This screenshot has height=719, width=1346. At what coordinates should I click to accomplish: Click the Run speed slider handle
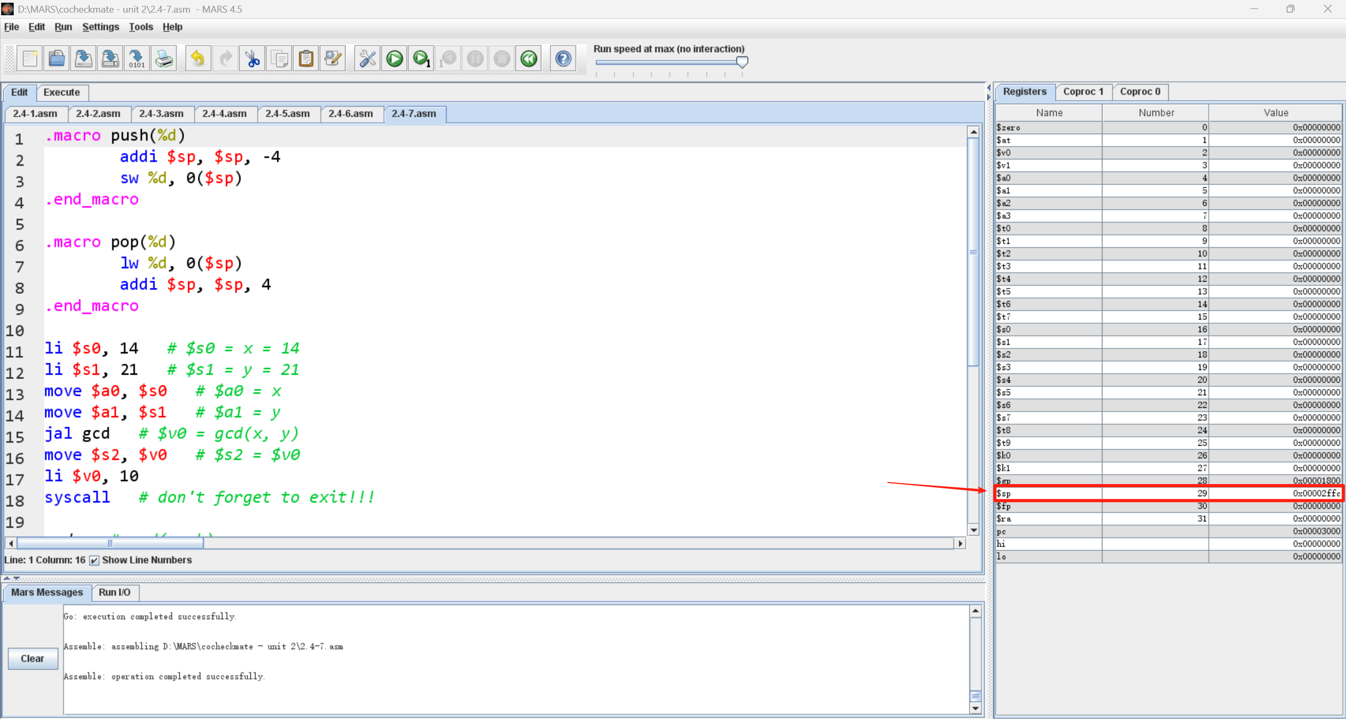[742, 62]
